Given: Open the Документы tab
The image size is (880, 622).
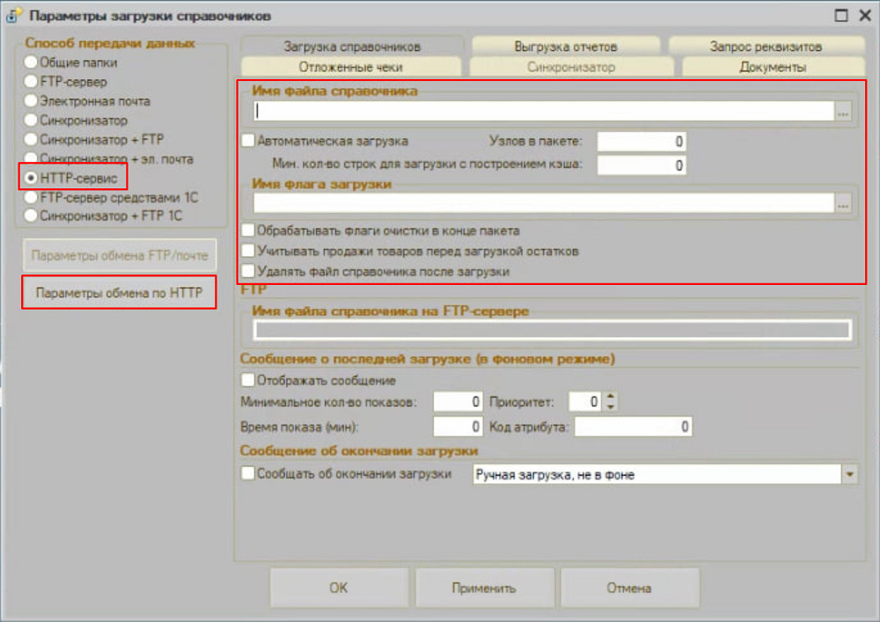Looking at the screenshot, I should click(x=770, y=67).
